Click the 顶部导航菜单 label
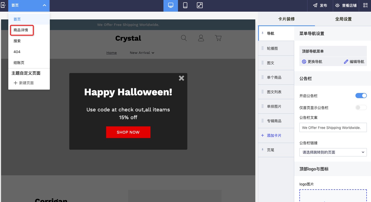371x202 pixels. coord(313,51)
